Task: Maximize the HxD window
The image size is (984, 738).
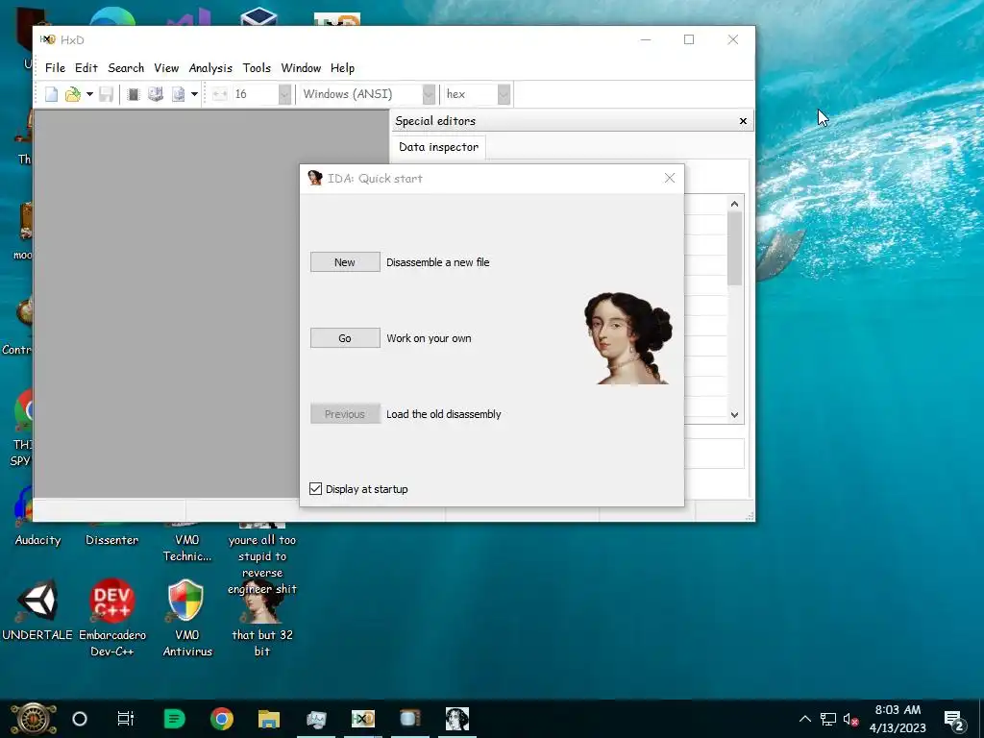Action: point(689,39)
